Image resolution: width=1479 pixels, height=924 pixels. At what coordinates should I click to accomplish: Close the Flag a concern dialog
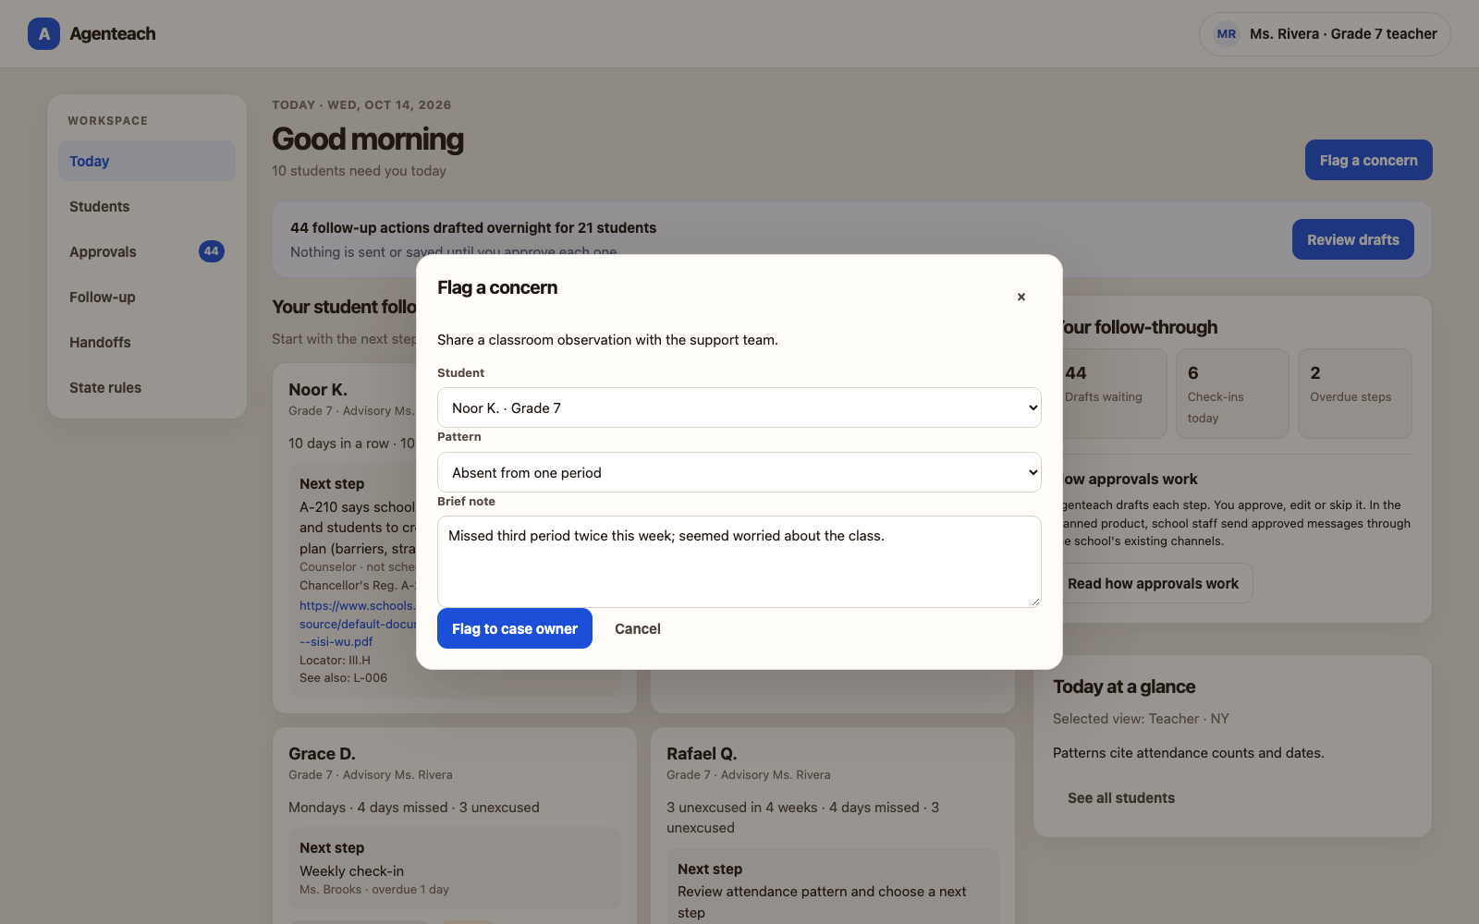coord(1021,297)
